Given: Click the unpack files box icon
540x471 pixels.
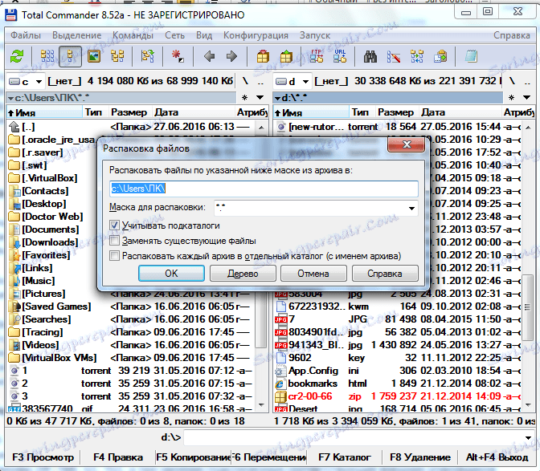Looking at the screenshot, I should coord(286,56).
